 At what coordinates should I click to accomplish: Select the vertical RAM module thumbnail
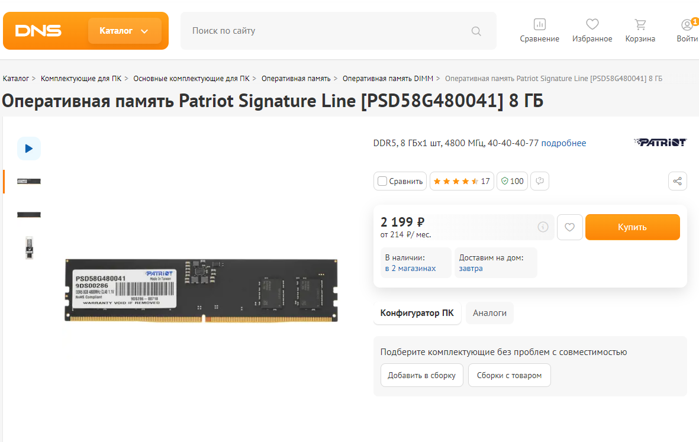(29, 248)
